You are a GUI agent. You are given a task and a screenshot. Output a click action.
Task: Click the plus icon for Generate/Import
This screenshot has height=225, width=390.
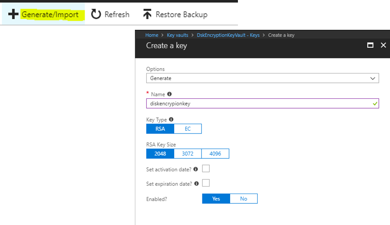[x=13, y=14]
